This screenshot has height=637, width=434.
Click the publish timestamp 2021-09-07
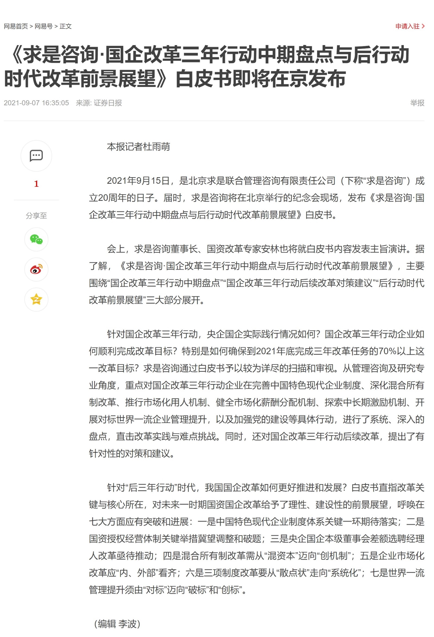coord(36,103)
